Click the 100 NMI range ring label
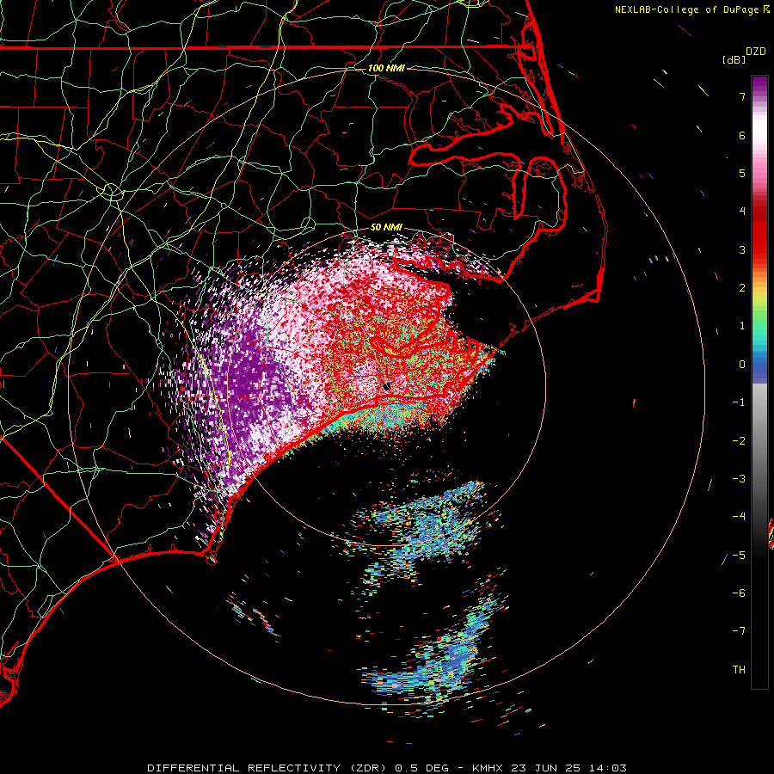This screenshot has width=774, height=774. [x=386, y=68]
